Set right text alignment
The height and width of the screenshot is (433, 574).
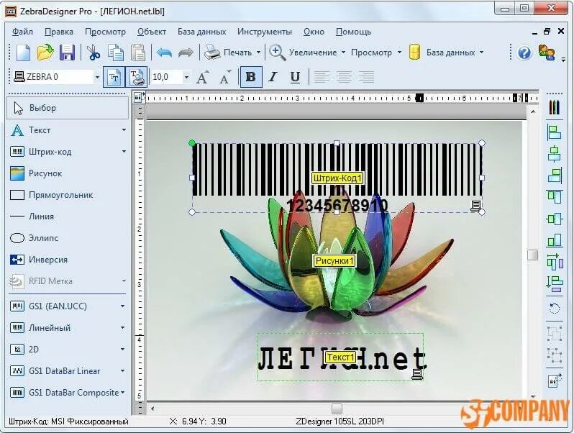point(366,77)
